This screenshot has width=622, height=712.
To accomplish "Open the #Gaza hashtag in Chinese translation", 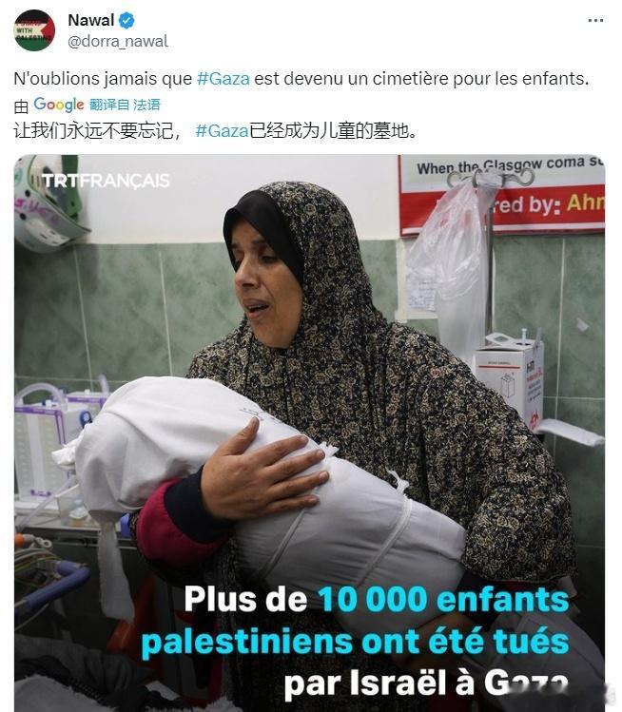I will (222, 131).
